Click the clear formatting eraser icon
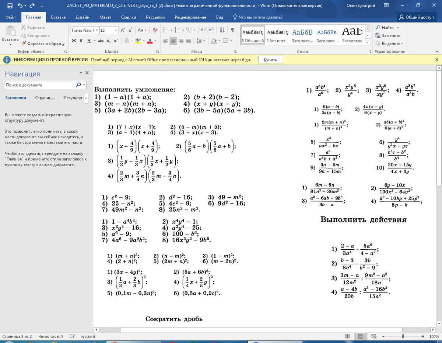 tap(155, 30)
